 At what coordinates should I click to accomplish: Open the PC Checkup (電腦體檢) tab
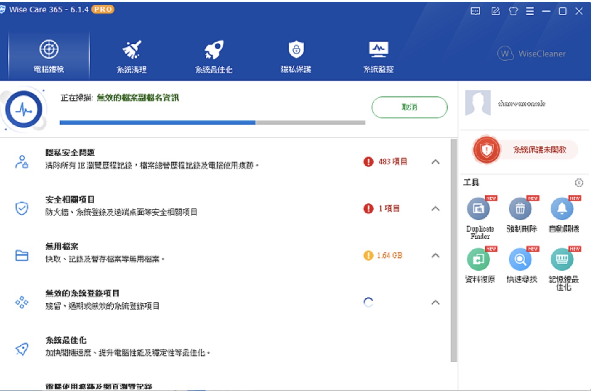click(x=49, y=56)
